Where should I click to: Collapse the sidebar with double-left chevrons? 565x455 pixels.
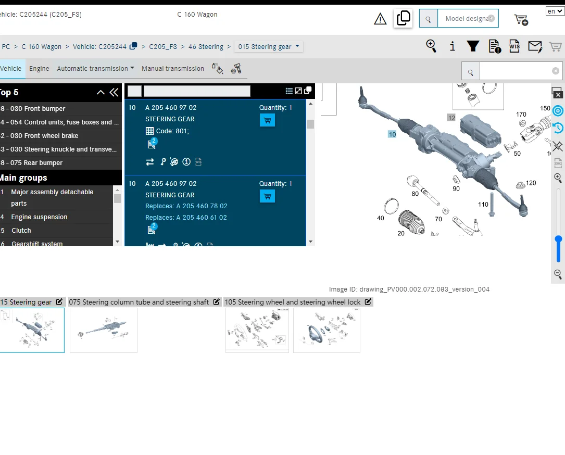coord(114,93)
